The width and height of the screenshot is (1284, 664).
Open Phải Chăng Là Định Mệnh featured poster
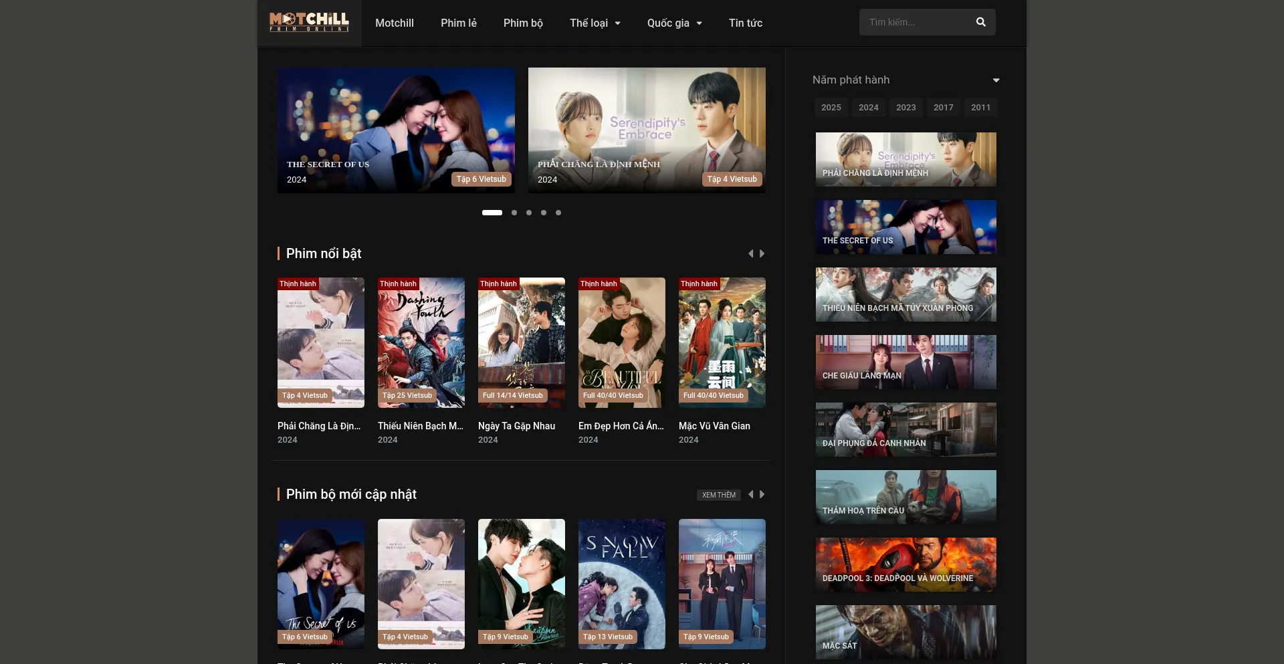(321, 342)
